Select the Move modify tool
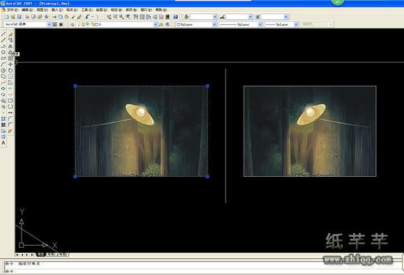404x275 pixels. tap(10, 64)
